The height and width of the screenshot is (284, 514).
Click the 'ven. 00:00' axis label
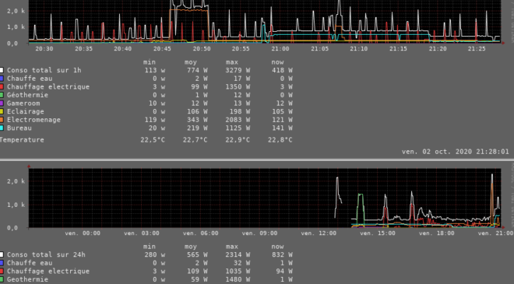coord(83,233)
